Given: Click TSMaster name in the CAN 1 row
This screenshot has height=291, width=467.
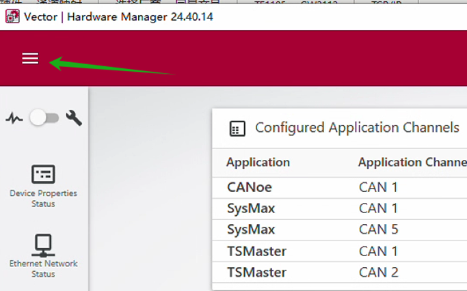Looking at the screenshot, I should (x=256, y=251).
